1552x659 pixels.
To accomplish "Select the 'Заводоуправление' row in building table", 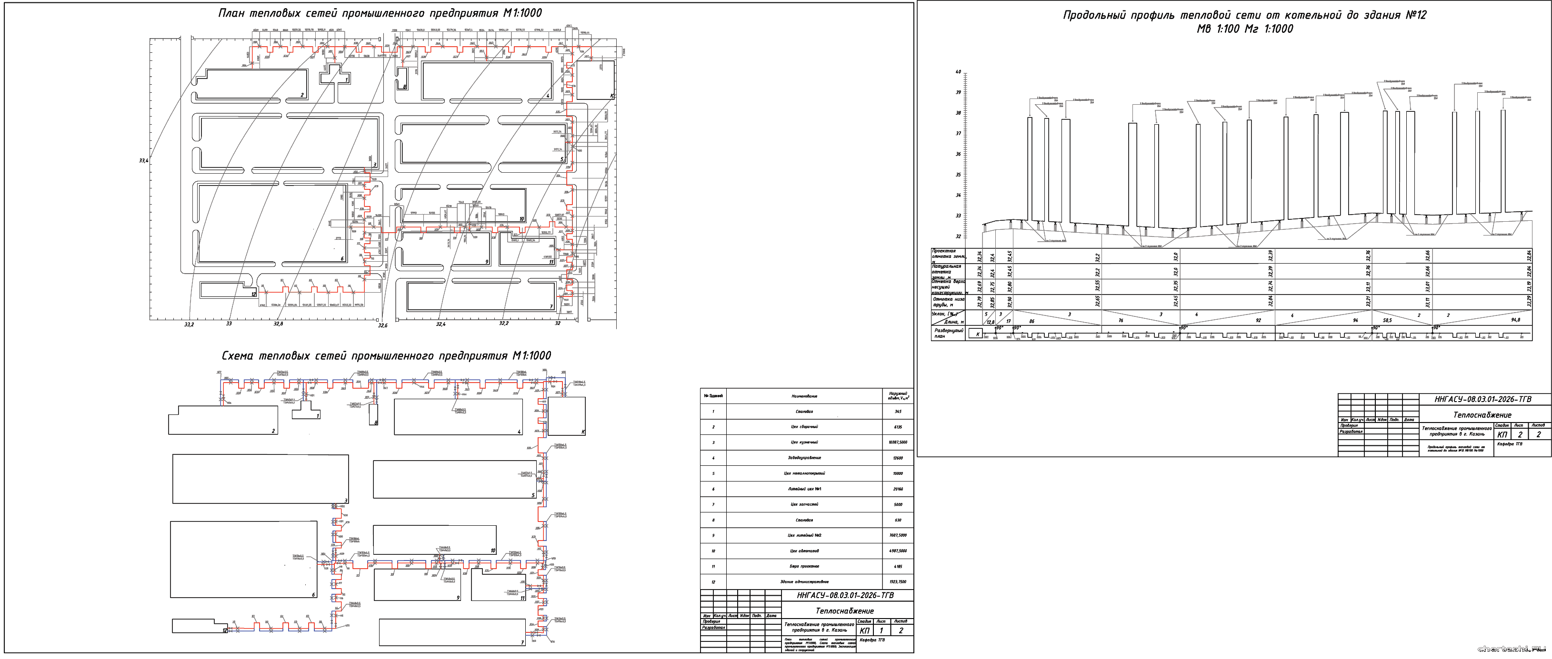I will (804, 458).
